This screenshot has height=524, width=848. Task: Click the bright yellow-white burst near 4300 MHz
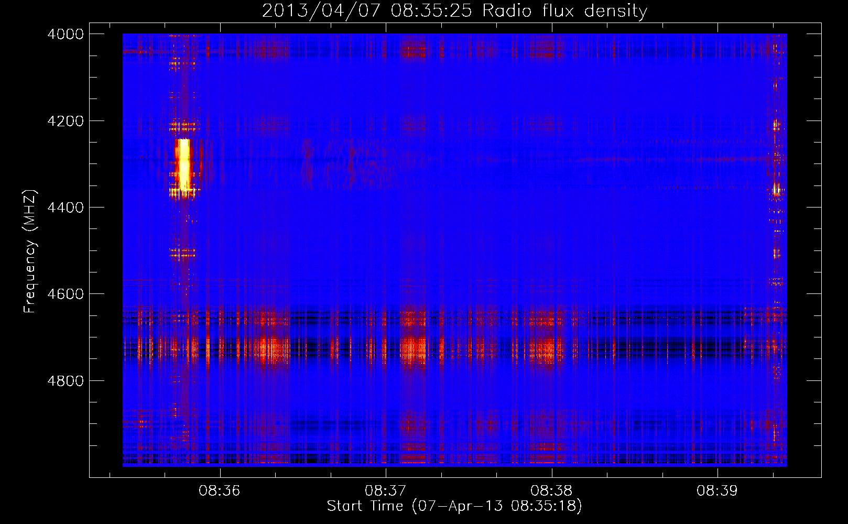pos(183,165)
